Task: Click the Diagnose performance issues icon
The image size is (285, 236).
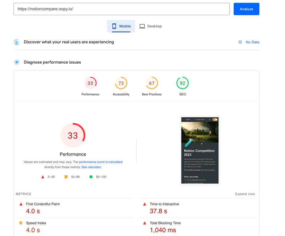Action: coord(17,62)
